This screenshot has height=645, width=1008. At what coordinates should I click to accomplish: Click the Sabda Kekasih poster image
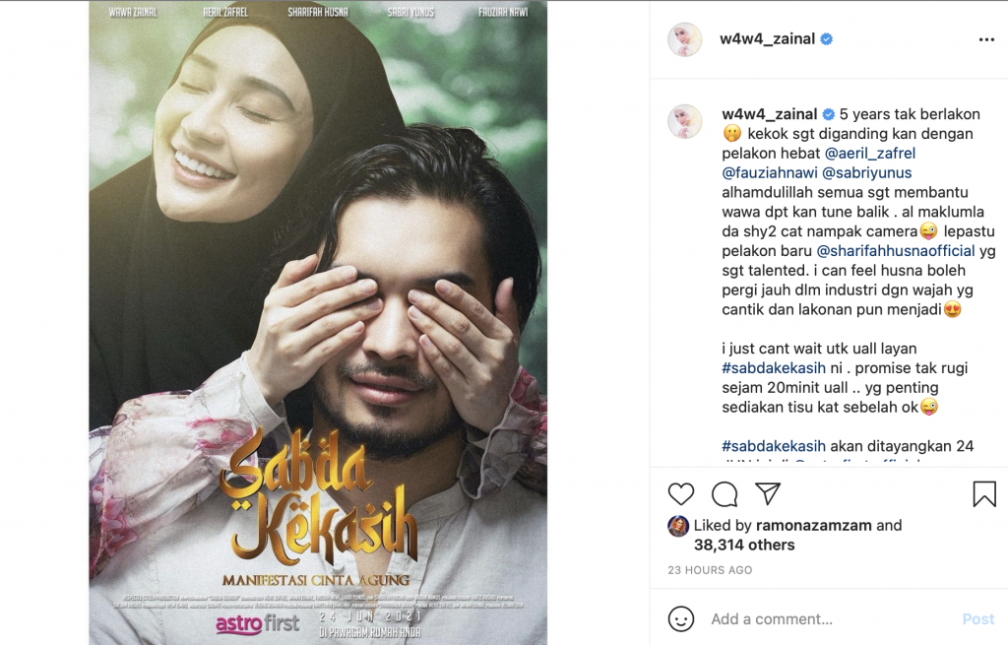[x=318, y=322]
